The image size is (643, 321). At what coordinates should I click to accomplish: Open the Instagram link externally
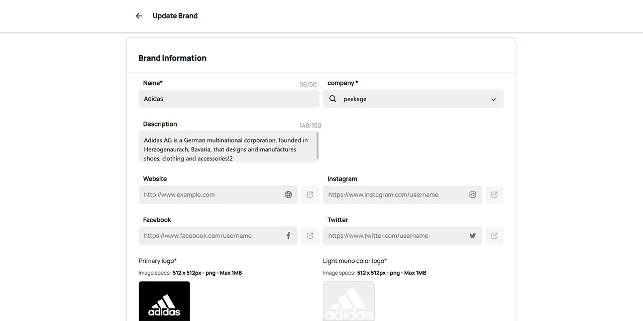pyautogui.click(x=494, y=195)
